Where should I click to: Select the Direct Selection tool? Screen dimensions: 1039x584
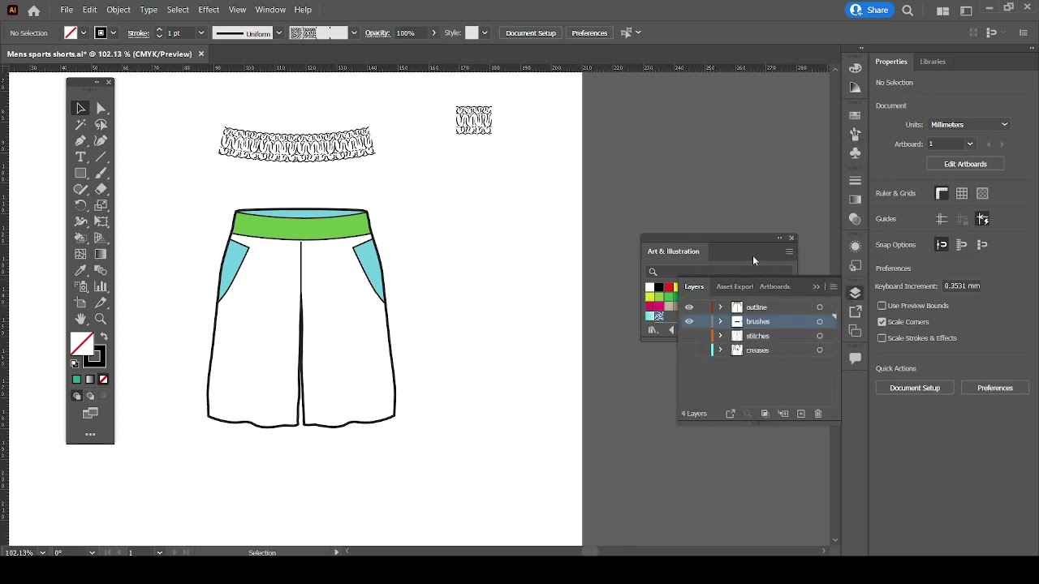click(x=101, y=109)
